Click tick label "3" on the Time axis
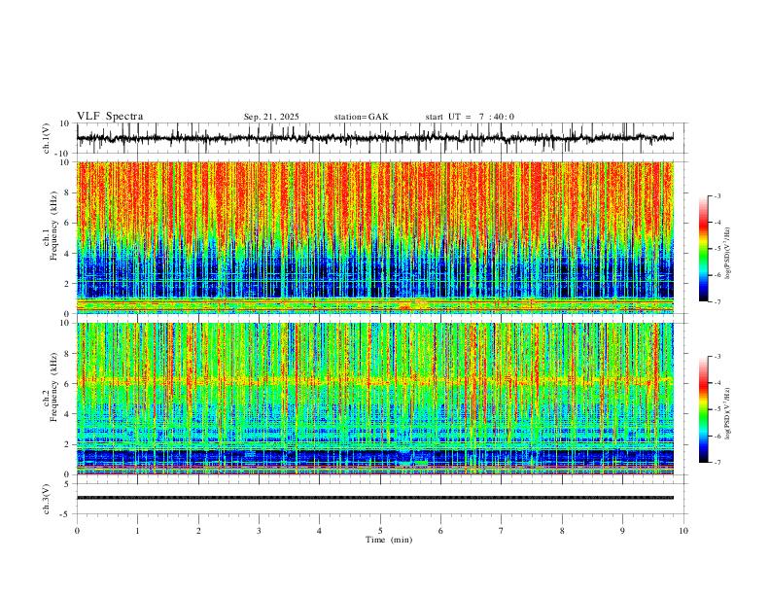The height and width of the screenshot is (595, 770). (x=259, y=531)
